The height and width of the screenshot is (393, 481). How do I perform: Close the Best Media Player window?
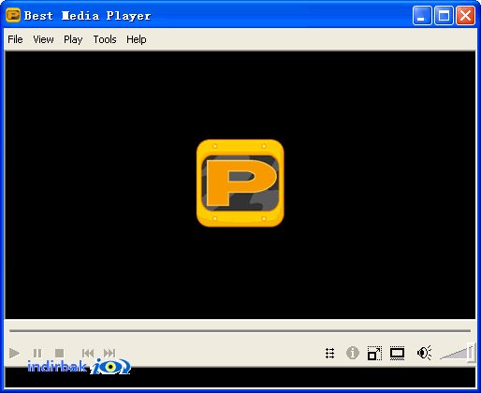tap(465, 15)
